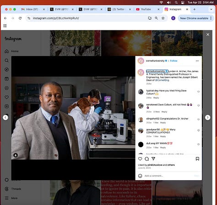This screenshot has height=205, width=217.
Task: Open Notifications heart in the sidebar
Action: [6, 97]
